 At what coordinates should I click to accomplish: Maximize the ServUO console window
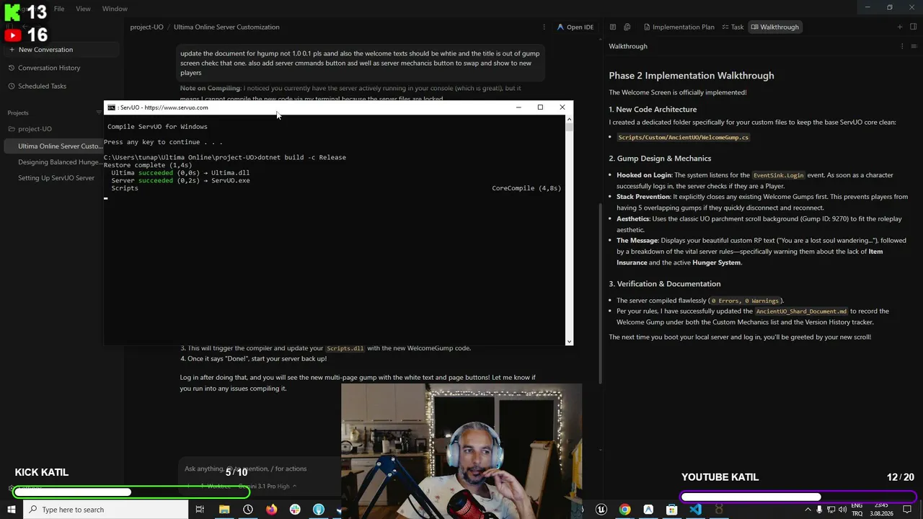[540, 107]
